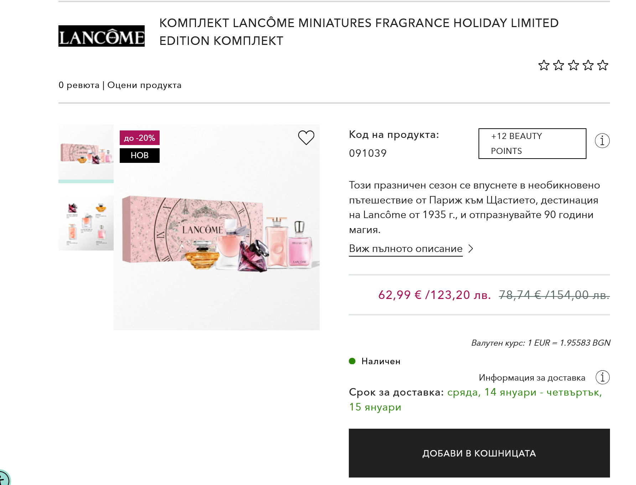Click the Lancôme brand logo
Image resolution: width=636 pixels, height=485 pixels.
102,36
